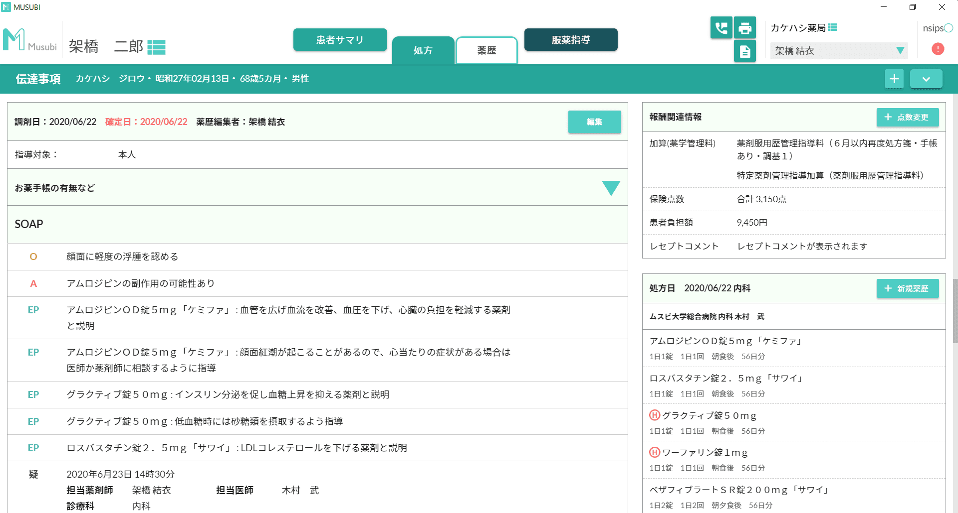
Task: Click the 調剤日：2020/06/22 label
Action: pos(55,122)
